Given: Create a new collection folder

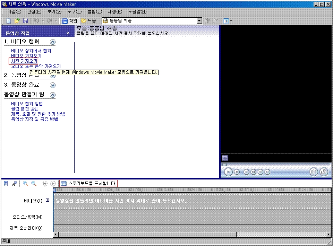Looking at the screenshot, I should pyautogui.click(x=215, y=21).
